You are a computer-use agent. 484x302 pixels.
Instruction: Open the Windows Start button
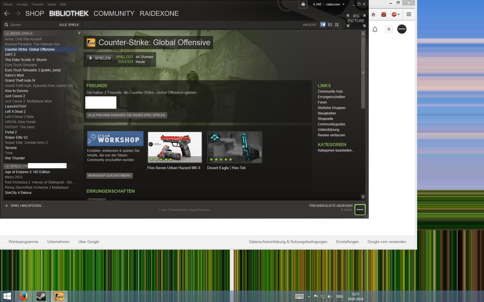click(7, 296)
